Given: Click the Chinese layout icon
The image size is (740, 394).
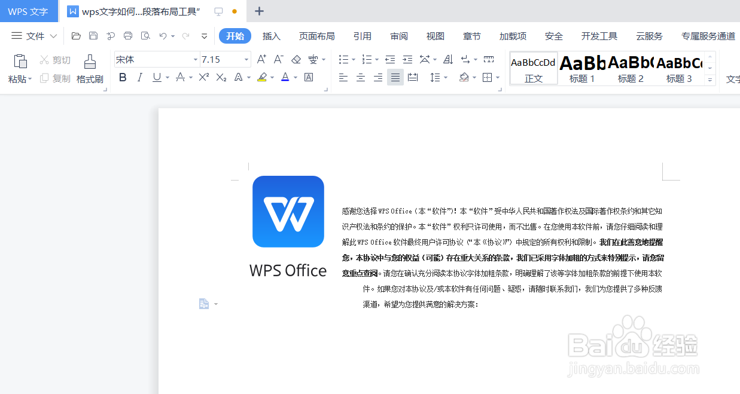Looking at the screenshot, I should point(425,59).
